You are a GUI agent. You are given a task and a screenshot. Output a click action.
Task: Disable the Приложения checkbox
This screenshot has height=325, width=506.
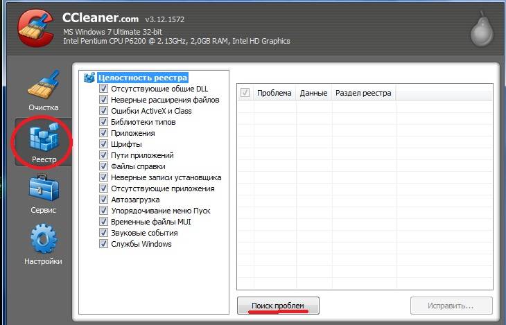pos(103,132)
